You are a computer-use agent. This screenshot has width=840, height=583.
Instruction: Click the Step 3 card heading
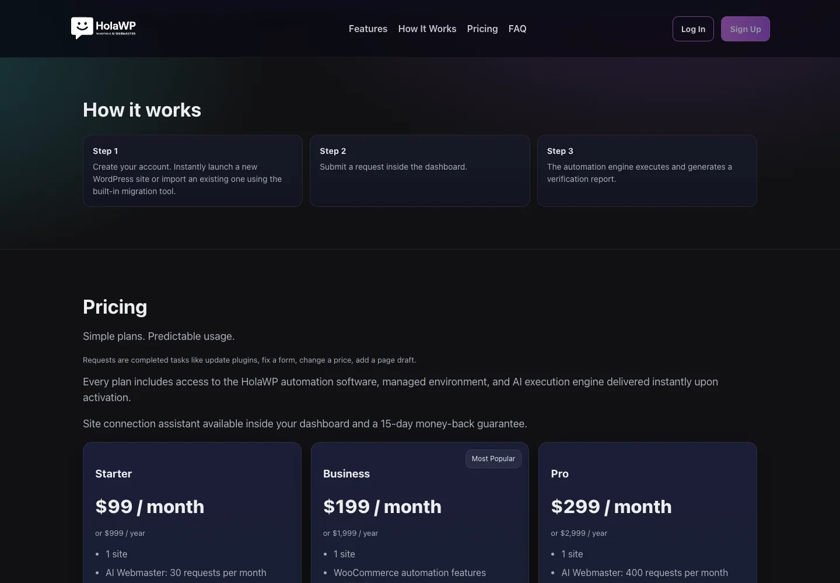[560, 151]
